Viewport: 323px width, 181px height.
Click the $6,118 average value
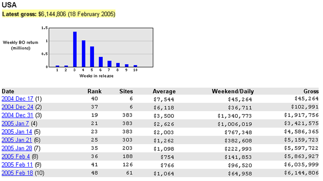point(164,108)
